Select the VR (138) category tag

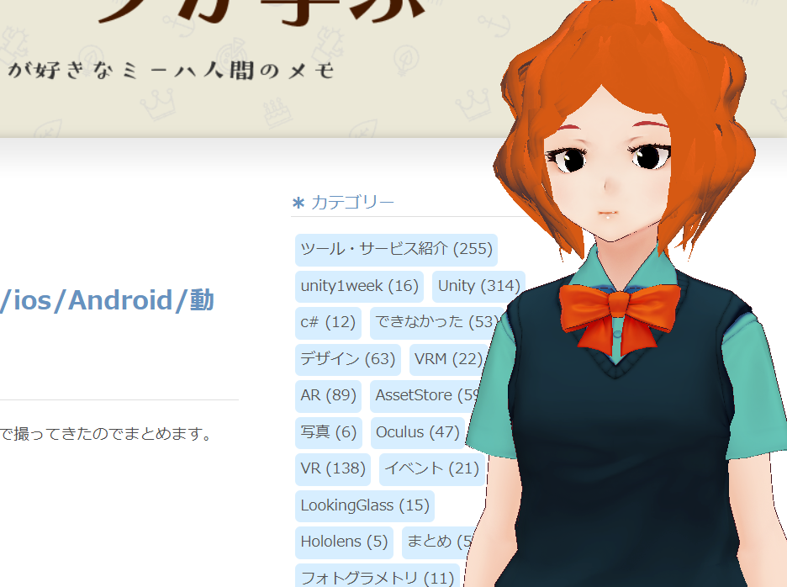pos(333,469)
